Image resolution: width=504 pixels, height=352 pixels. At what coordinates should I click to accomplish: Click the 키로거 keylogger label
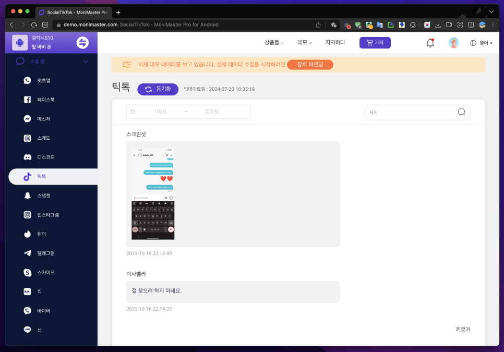(x=463, y=329)
